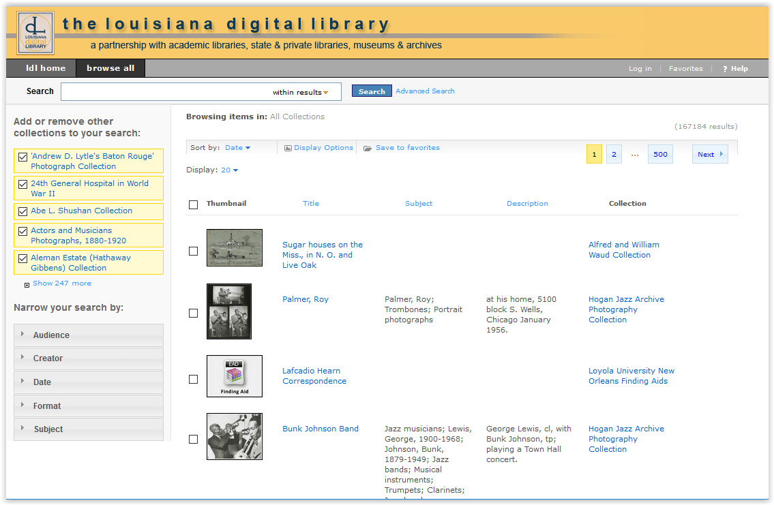Click the Save to favorites folder icon

point(367,147)
